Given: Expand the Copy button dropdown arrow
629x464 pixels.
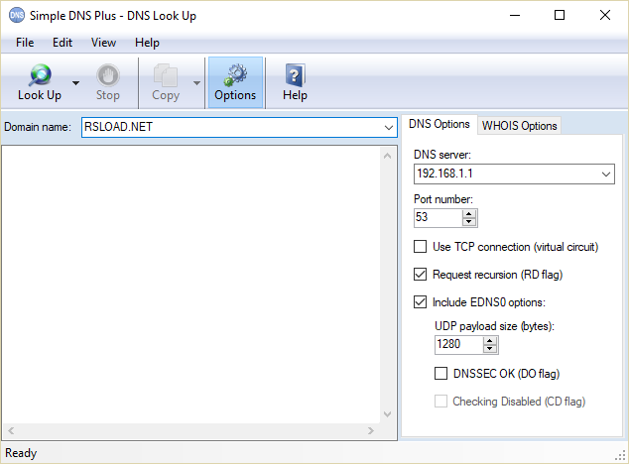Looking at the screenshot, I should point(196,83).
